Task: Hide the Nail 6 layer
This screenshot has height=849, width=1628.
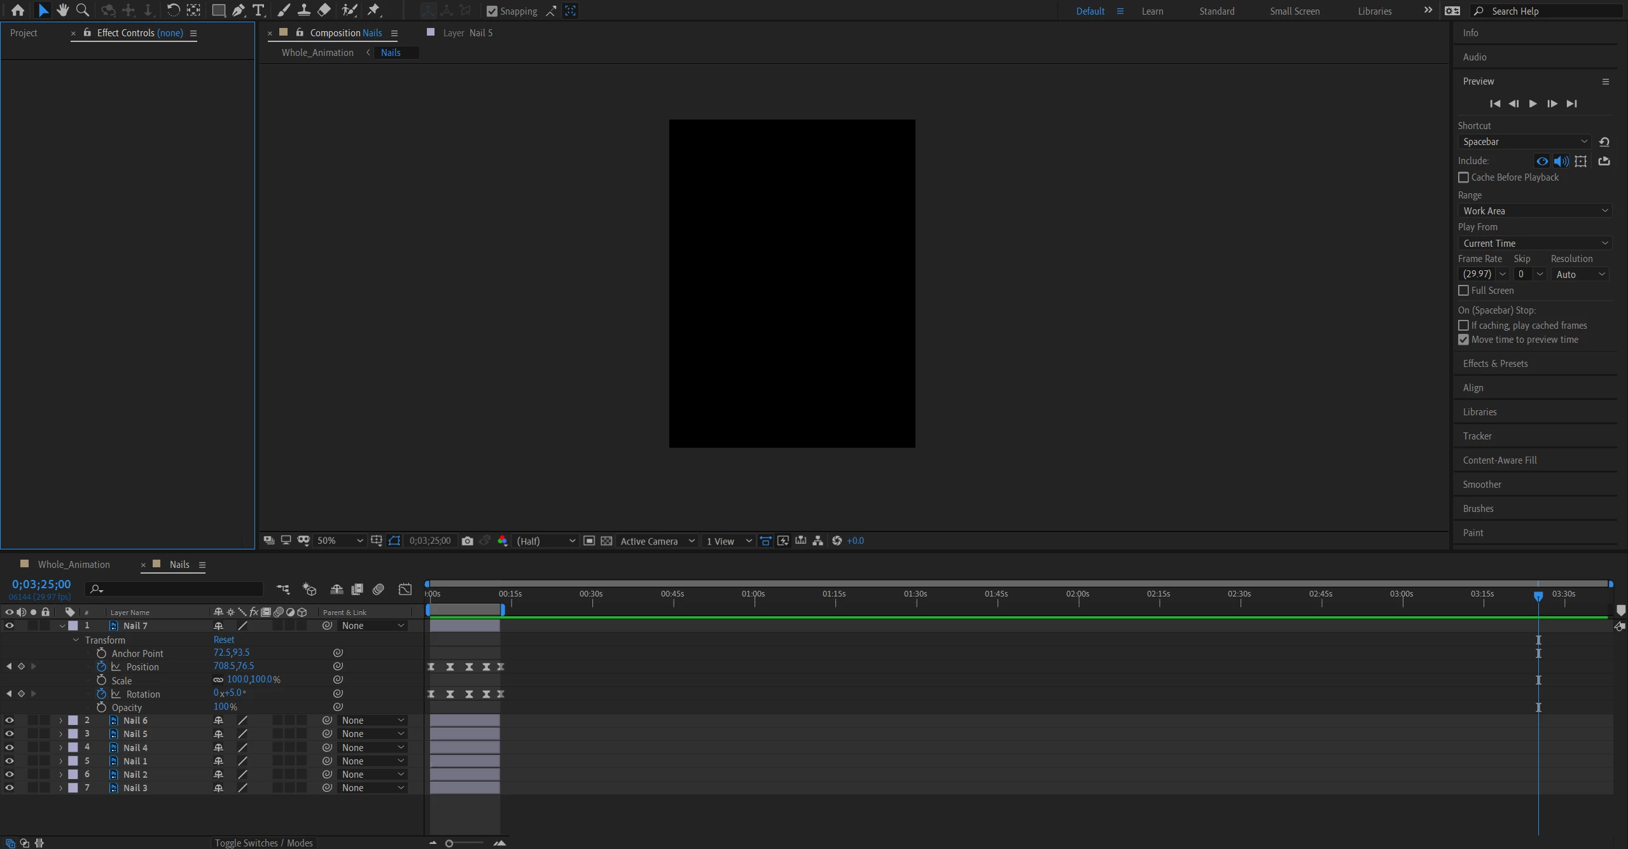Action: 10,721
